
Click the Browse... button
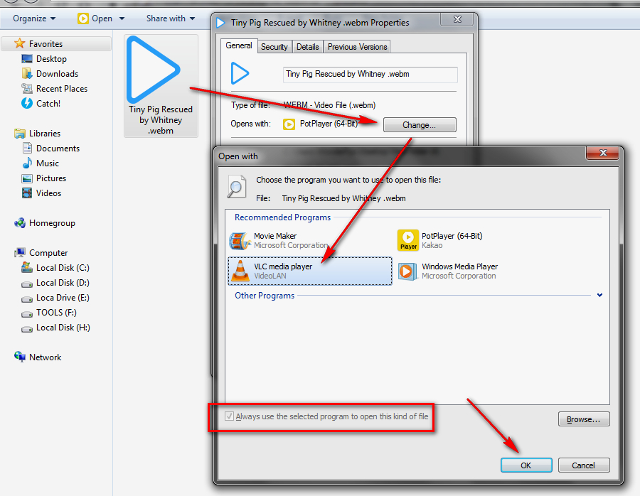[x=584, y=419]
